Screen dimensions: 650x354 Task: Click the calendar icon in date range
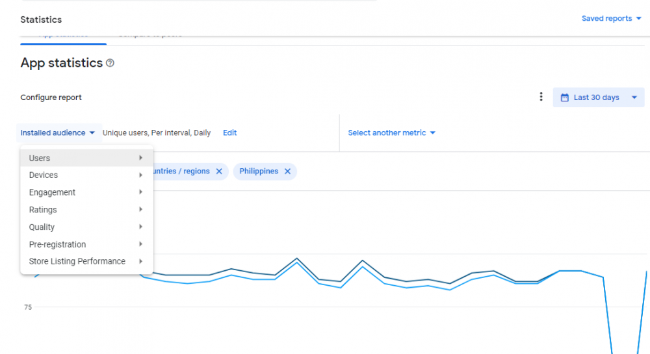(x=565, y=97)
